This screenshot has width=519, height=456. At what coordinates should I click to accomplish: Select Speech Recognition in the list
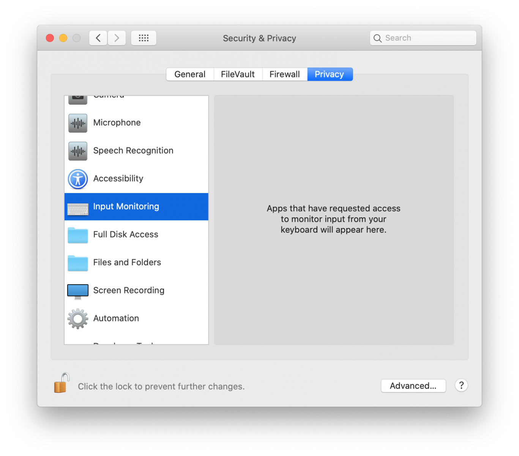point(136,151)
